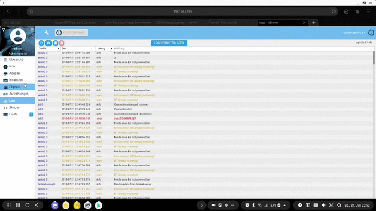Open Hosts in the sidebar
The width and height of the screenshot is (376, 211).
click(17, 114)
